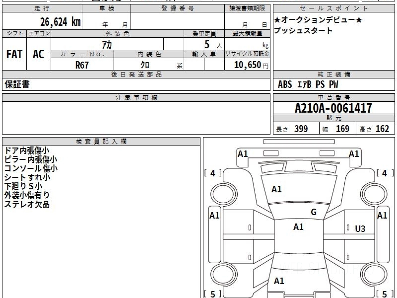Click the length value 399

[x=301, y=129]
